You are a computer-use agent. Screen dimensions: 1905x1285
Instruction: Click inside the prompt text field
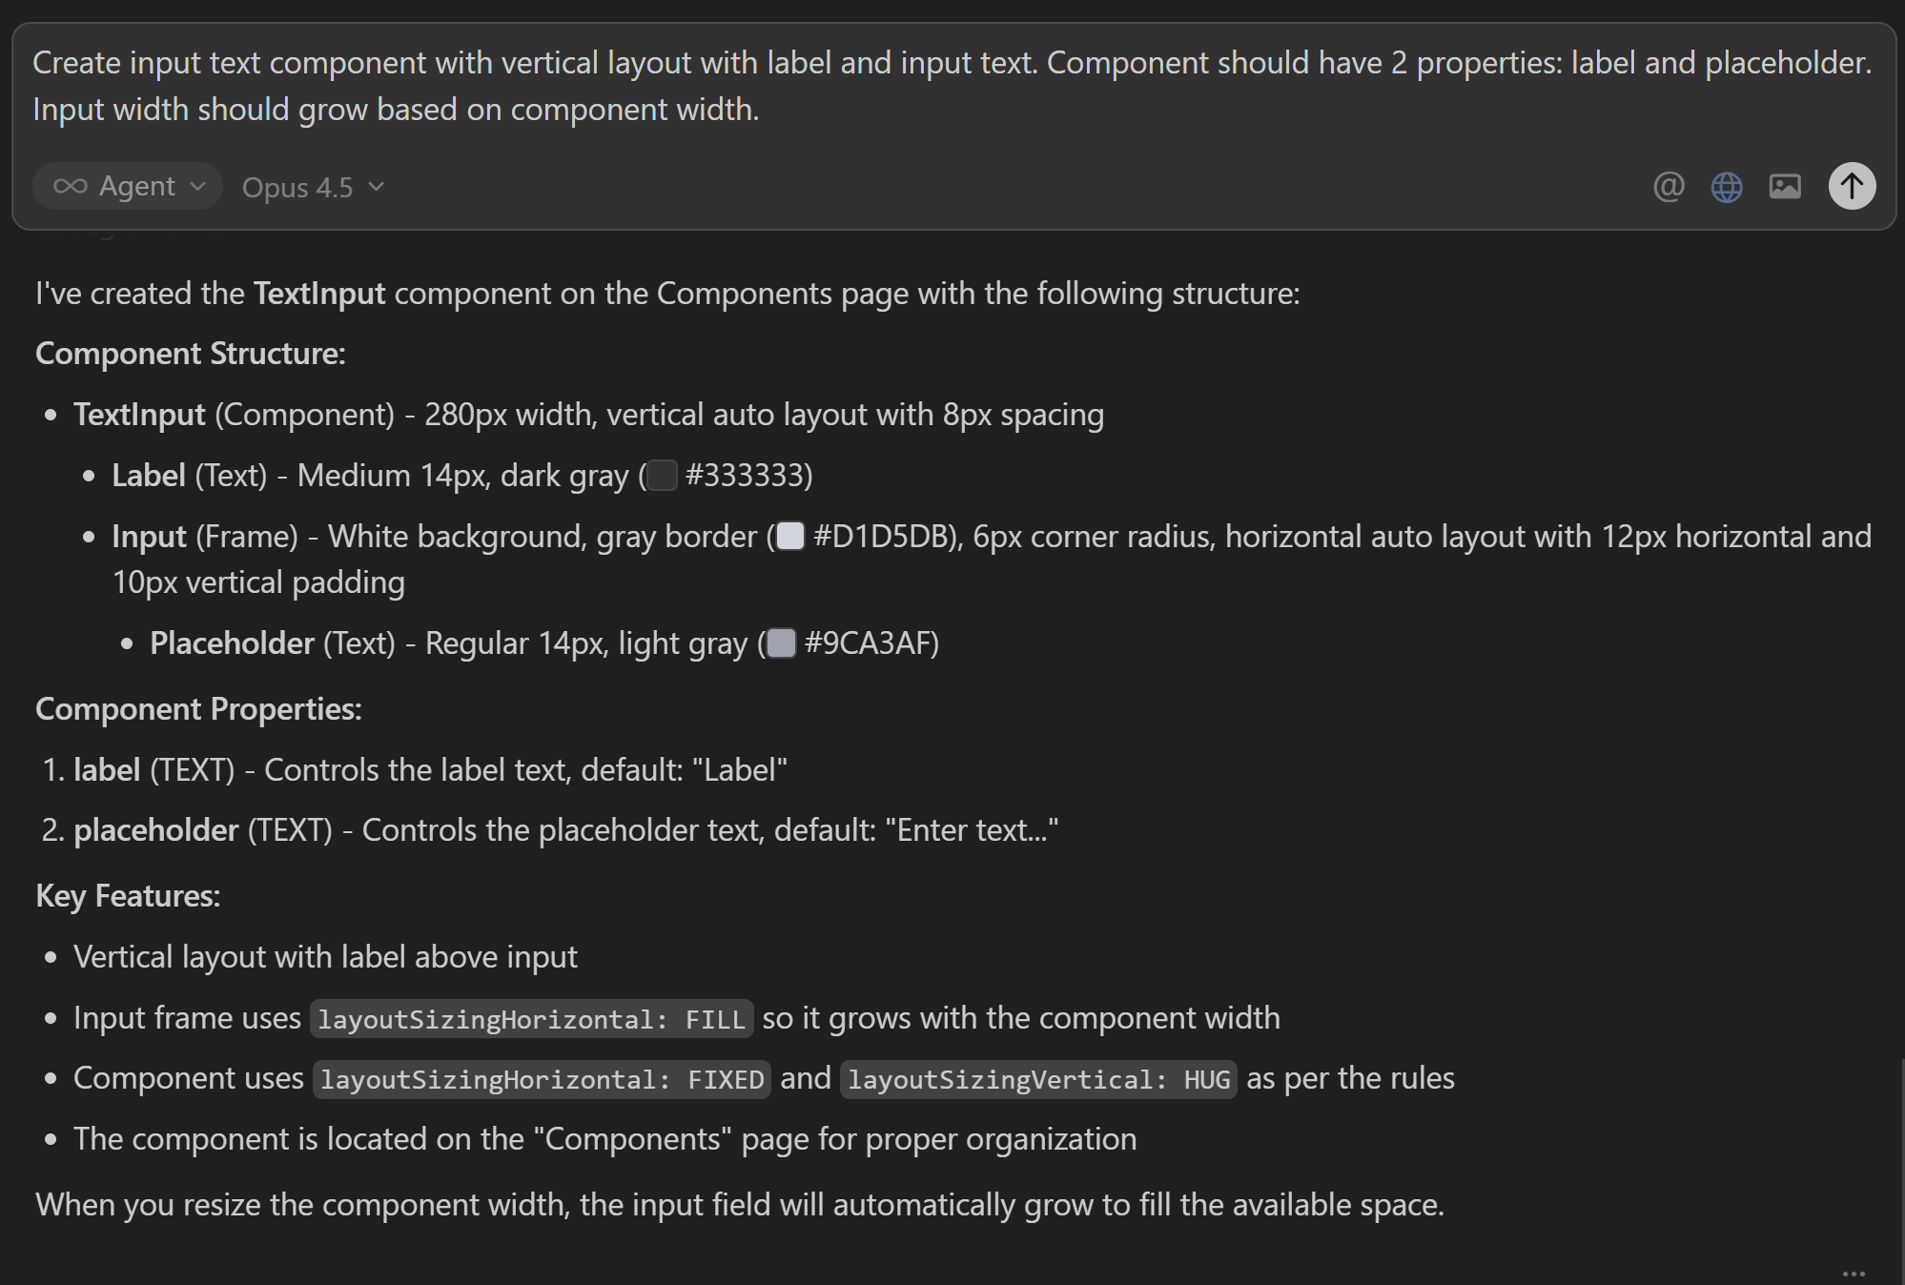coord(952,86)
